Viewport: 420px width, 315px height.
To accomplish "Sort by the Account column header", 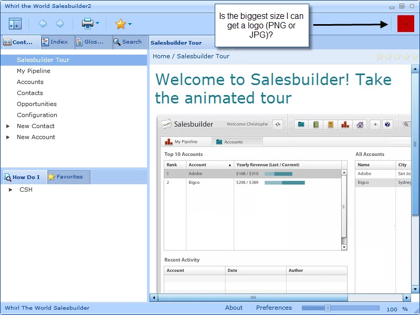I will (x=209, y=165).
